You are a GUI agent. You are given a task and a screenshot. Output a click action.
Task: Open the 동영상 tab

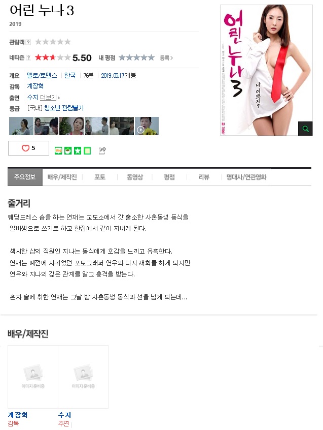tap(135, 177)
